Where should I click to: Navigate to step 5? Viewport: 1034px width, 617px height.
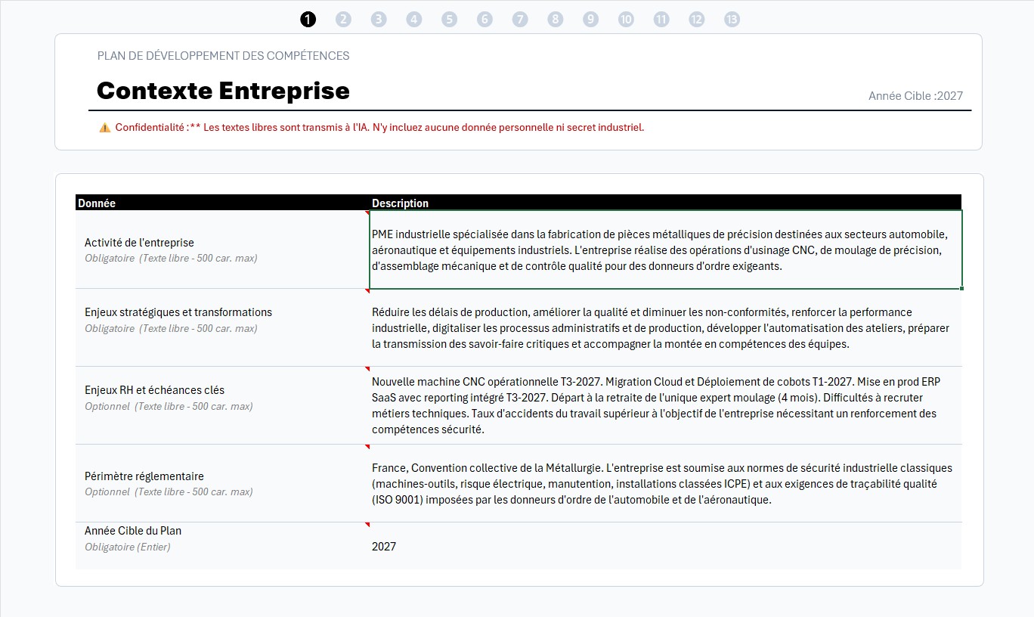(x=450, y=20)
